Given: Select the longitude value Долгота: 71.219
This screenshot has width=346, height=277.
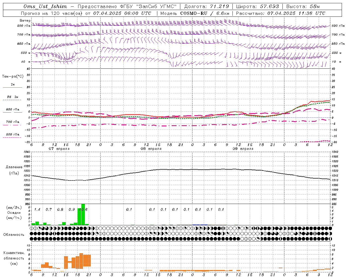Looking at the screenshot, I should tap(207, 6).
